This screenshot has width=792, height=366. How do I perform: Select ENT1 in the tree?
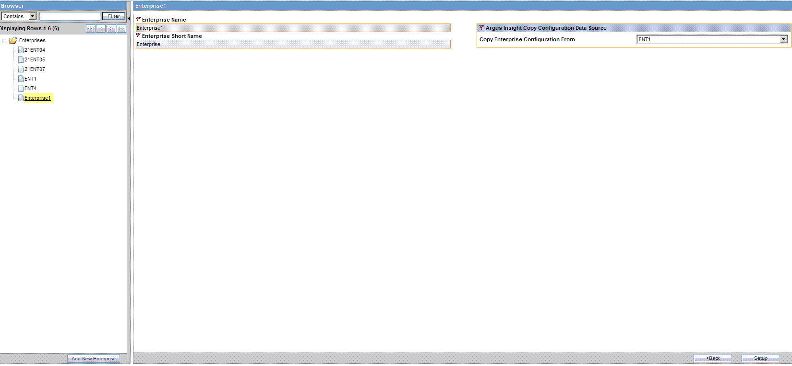[x=30, y=79]
